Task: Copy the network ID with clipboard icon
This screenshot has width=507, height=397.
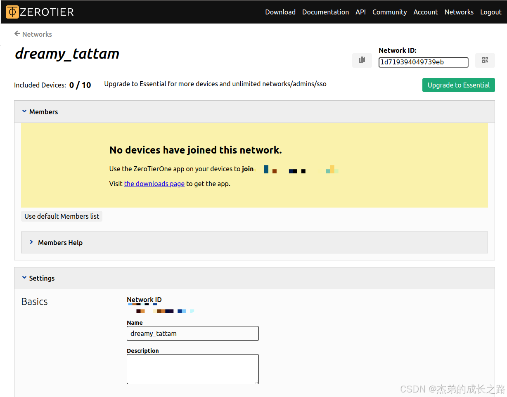Action: (x=362, y=60)
